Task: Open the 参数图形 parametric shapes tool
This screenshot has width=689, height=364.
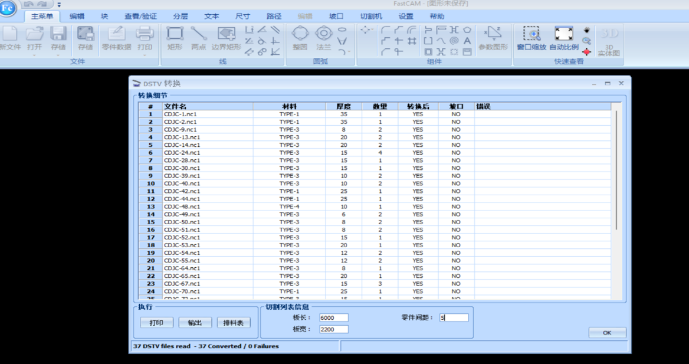Action: [493, 35]
